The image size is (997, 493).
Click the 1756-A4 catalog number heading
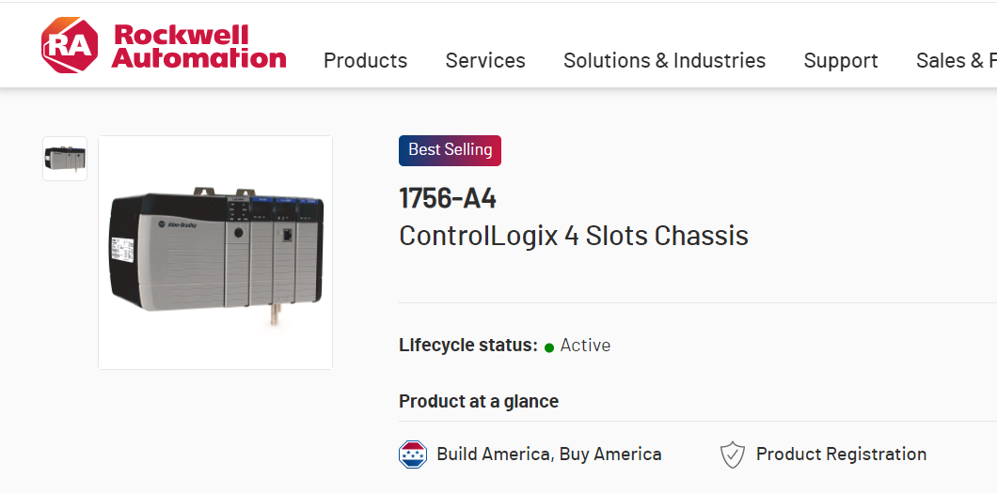(448, 198)
